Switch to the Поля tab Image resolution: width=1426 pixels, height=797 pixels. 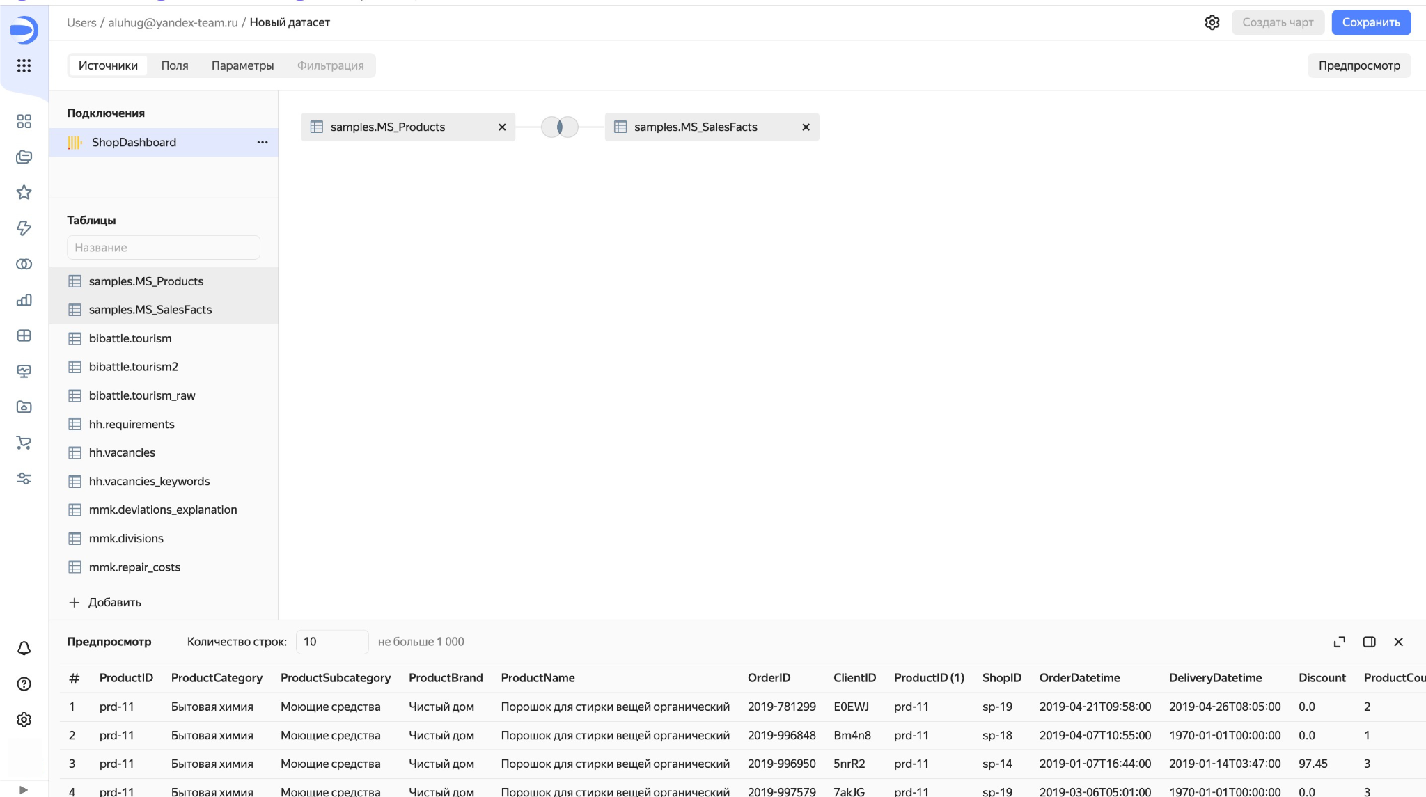[x=175, y=65]
